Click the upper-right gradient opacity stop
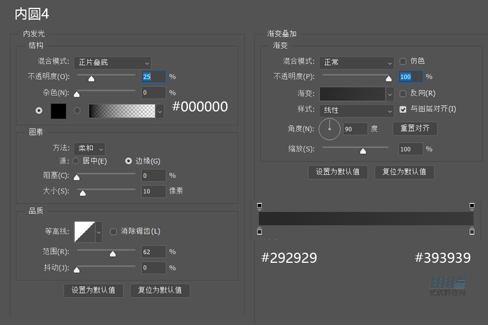 pos(473,205)
